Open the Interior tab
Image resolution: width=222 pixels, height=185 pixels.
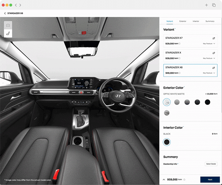coord(196,21)
